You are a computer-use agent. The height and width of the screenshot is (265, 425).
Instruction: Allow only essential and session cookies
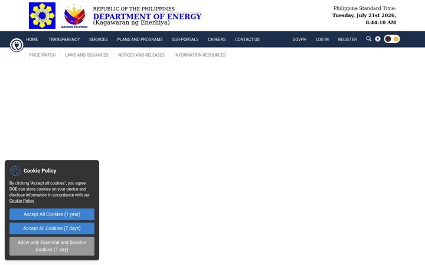coord(52,246)
